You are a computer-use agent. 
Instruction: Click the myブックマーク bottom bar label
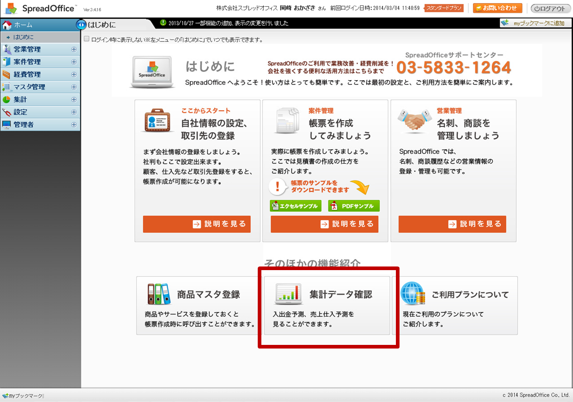pyautogui.click(x=26, y=397)
